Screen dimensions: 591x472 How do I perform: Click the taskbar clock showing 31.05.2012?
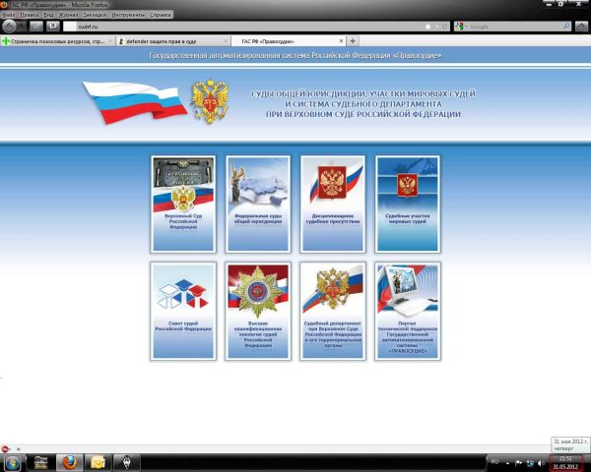coord(565,463)
